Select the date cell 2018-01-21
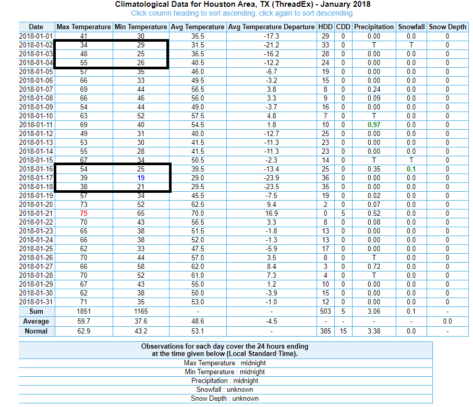473x407 pixels. pos(36,214)
